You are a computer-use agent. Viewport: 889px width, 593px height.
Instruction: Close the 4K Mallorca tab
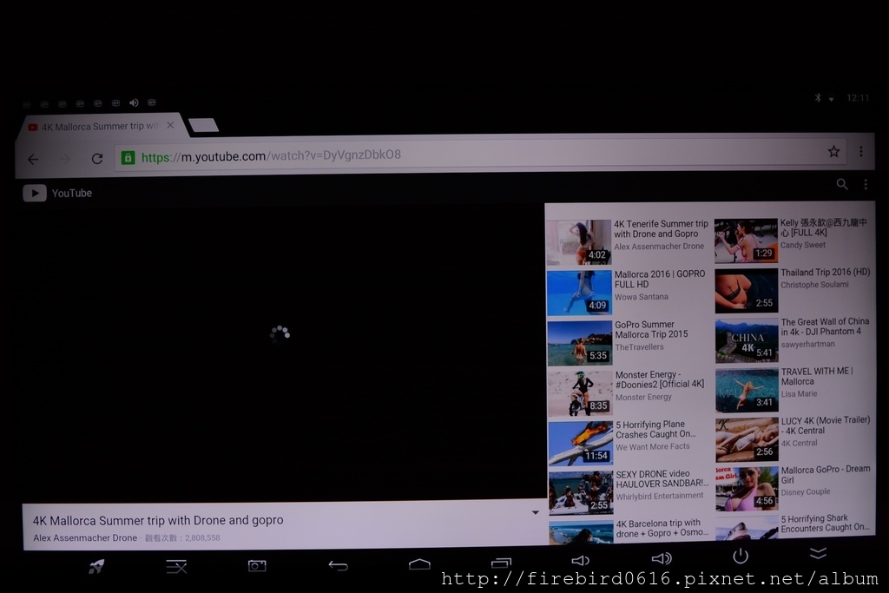pos(170,125)
